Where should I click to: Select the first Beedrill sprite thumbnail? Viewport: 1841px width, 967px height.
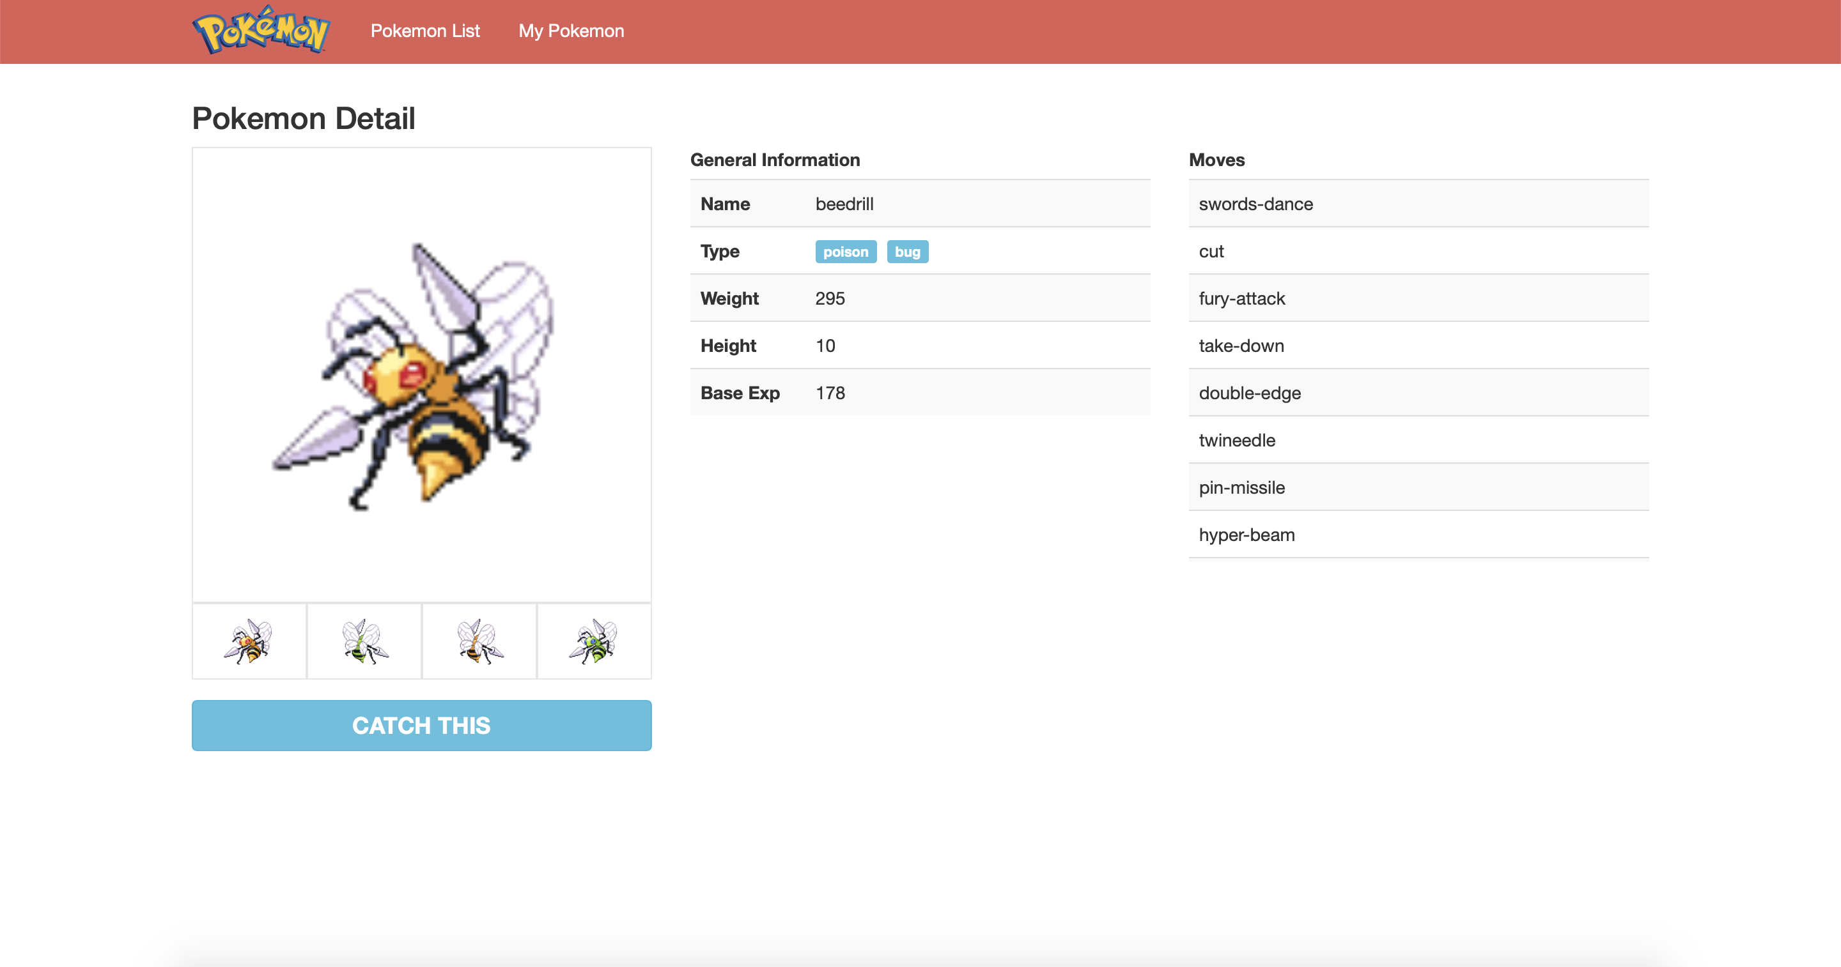point(249,641)
